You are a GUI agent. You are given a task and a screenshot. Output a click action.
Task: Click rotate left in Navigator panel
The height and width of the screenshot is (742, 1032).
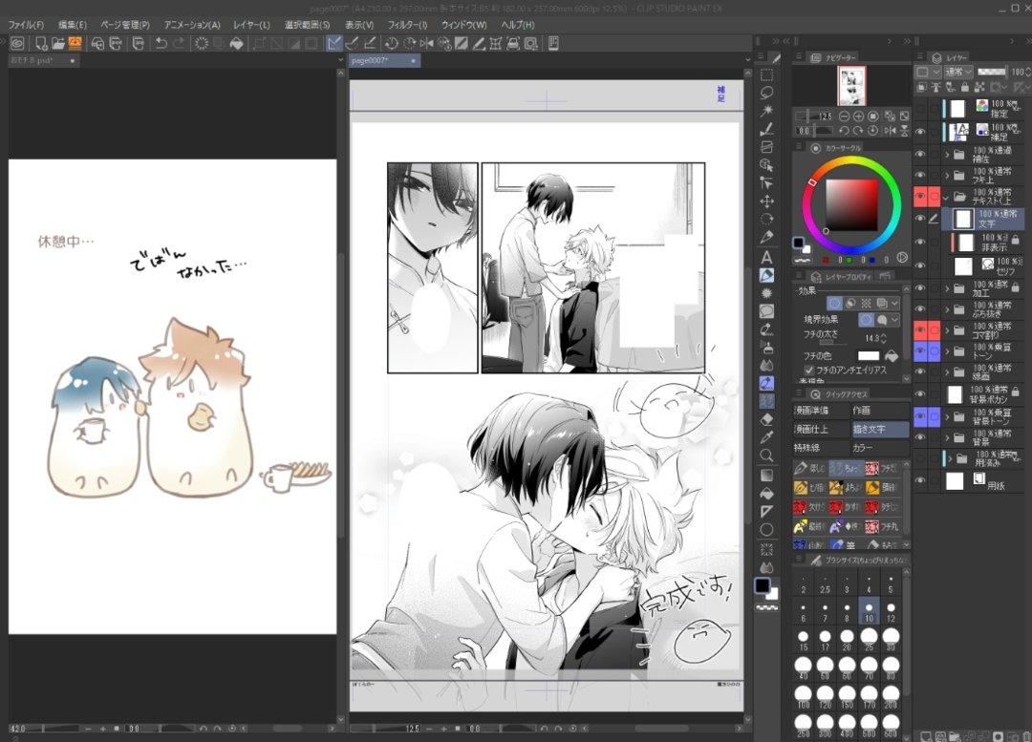coord(844,130)
